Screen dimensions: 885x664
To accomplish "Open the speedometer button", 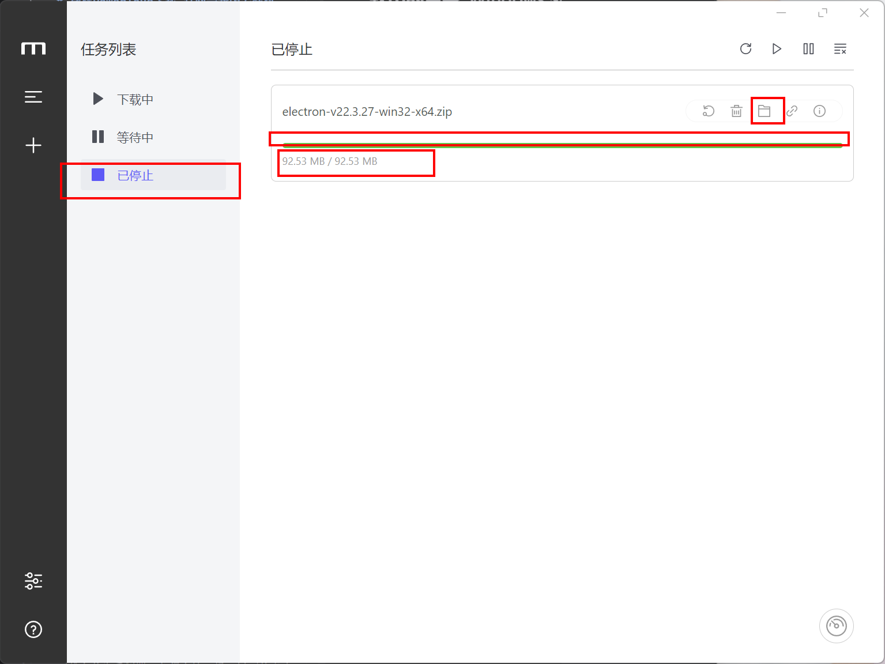I will (x=837, y=626).
